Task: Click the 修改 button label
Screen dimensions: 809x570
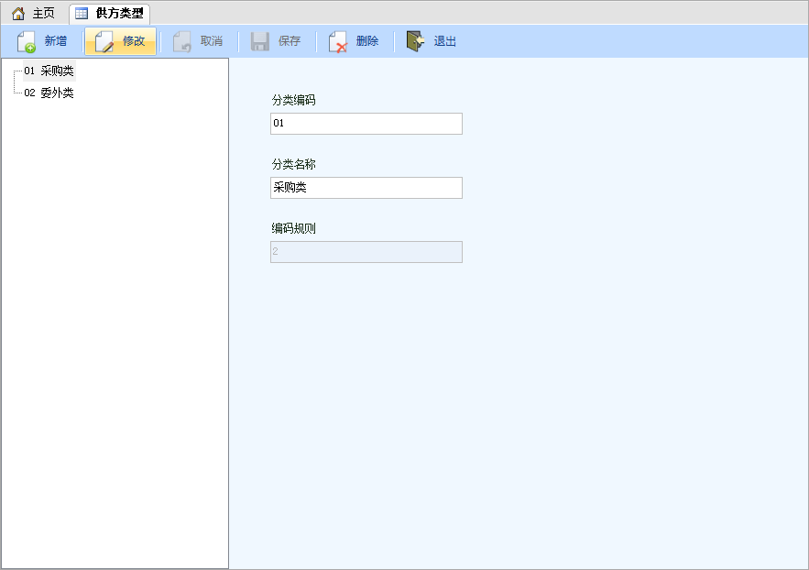Action: [134, 41]
